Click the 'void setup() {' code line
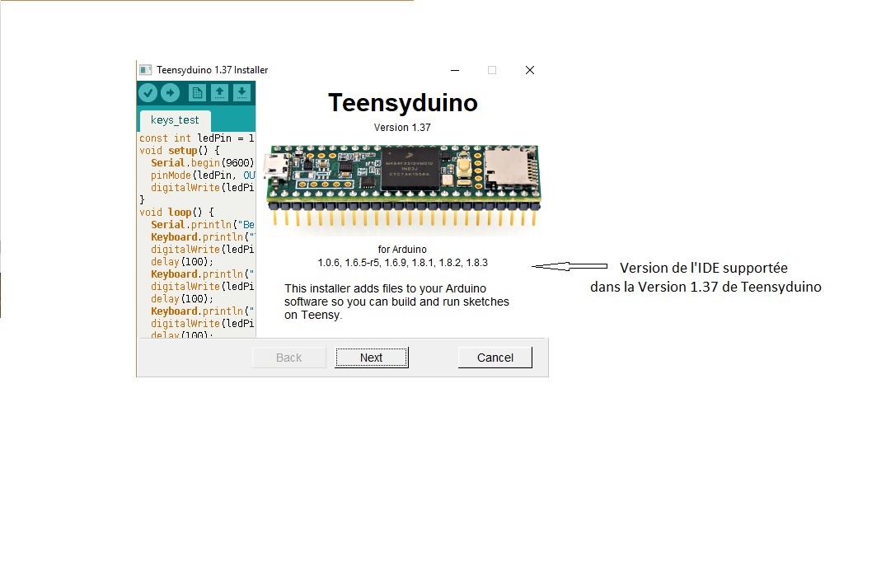 (179, 151)
